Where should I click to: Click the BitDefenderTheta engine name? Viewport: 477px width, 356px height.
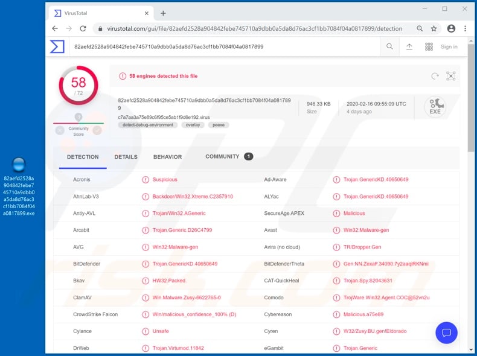point(284,264)
